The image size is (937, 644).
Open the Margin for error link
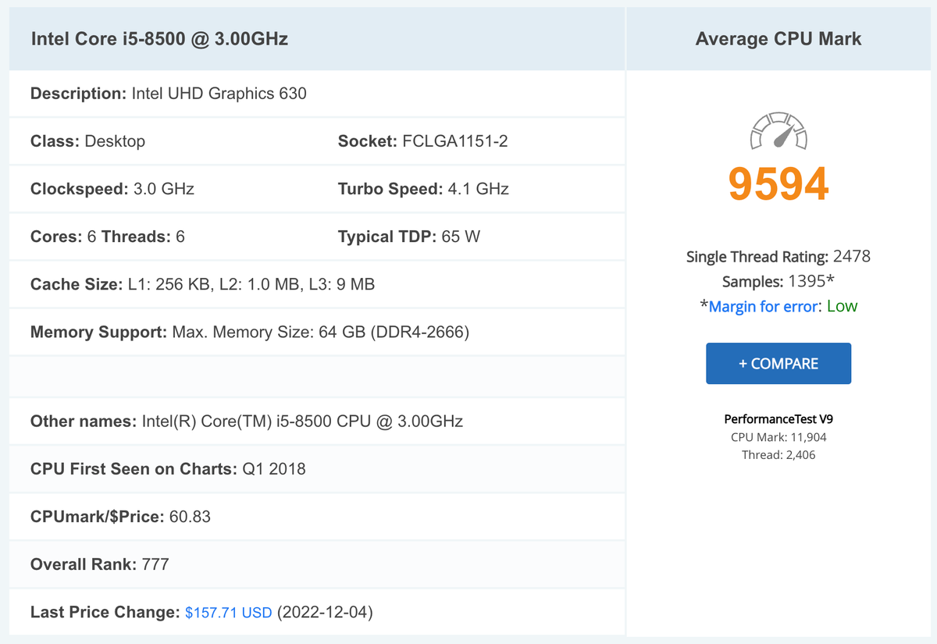coord(763,306)
